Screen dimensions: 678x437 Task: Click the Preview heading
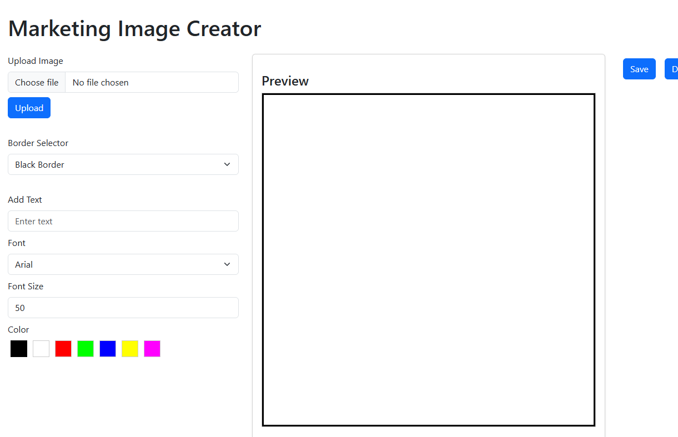pos(285,81)
